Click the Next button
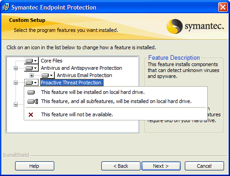Image resolution: width=230 pixels, height=176 pixels. pos(161,166)
